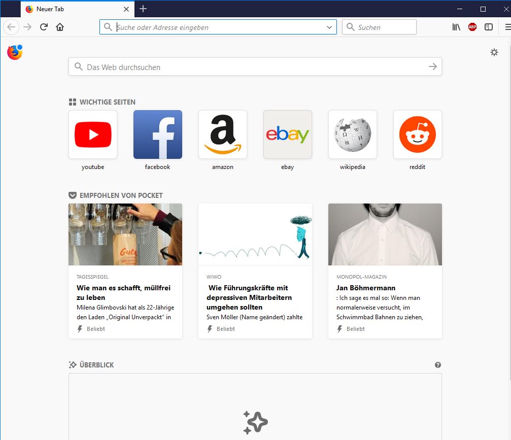Image resolution: width=511 pixels, height=440 pixels.
Task: Toggle the sidebar view icon
Action: [489, 27]
